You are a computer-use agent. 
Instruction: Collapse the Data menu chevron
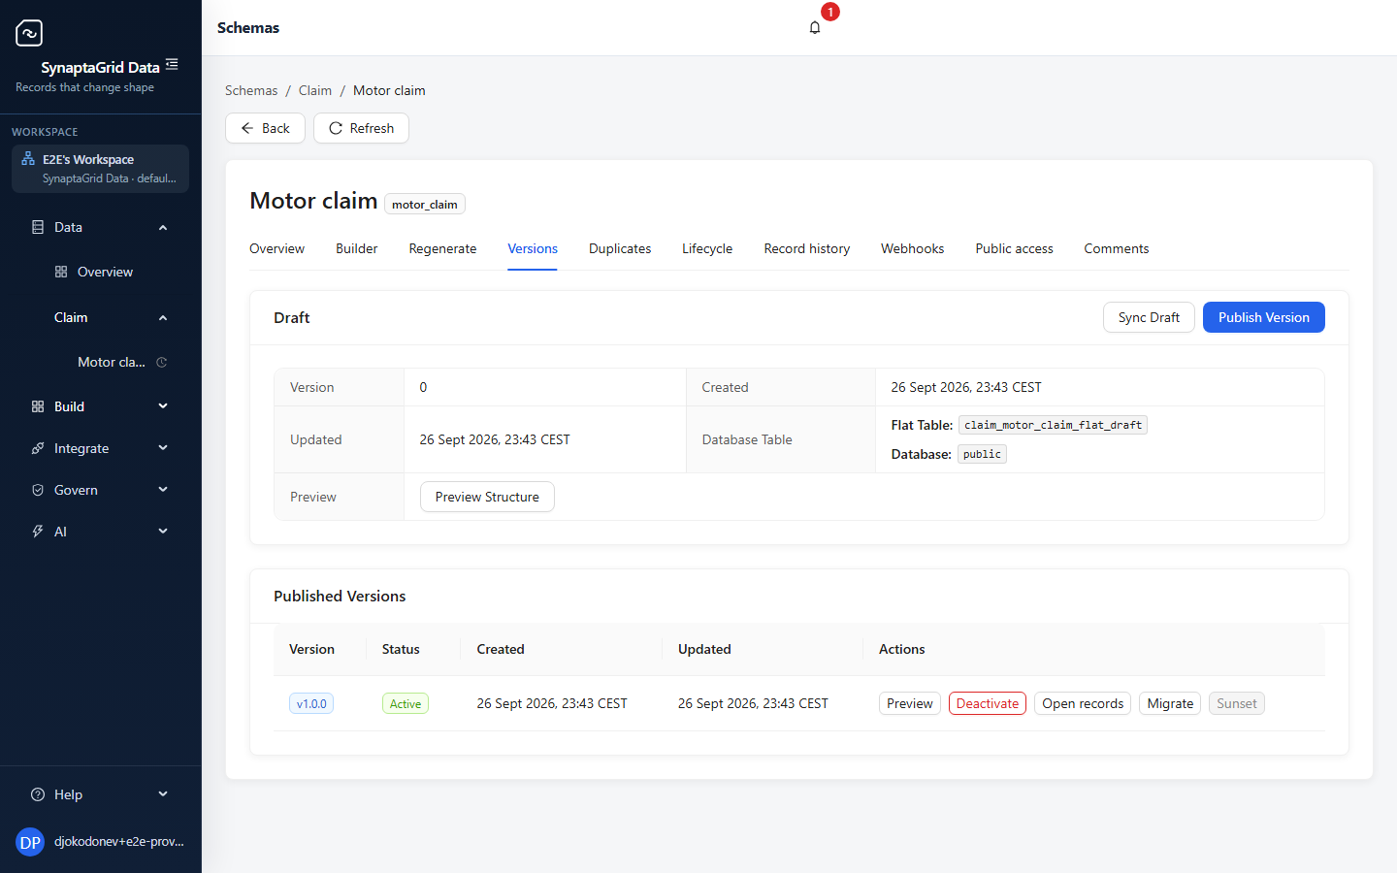tap(163, 227)
